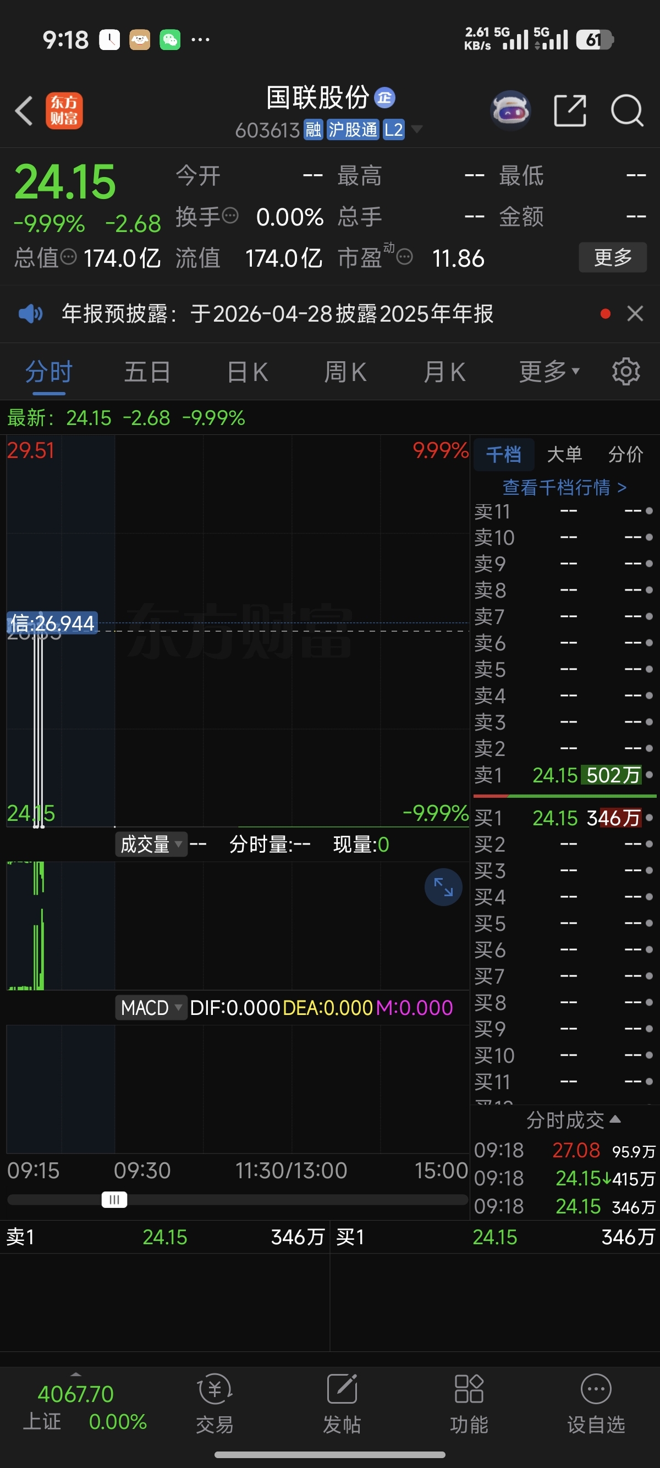
Task: Tap the dot beside 卖5 row
Action: coord(649,669)
